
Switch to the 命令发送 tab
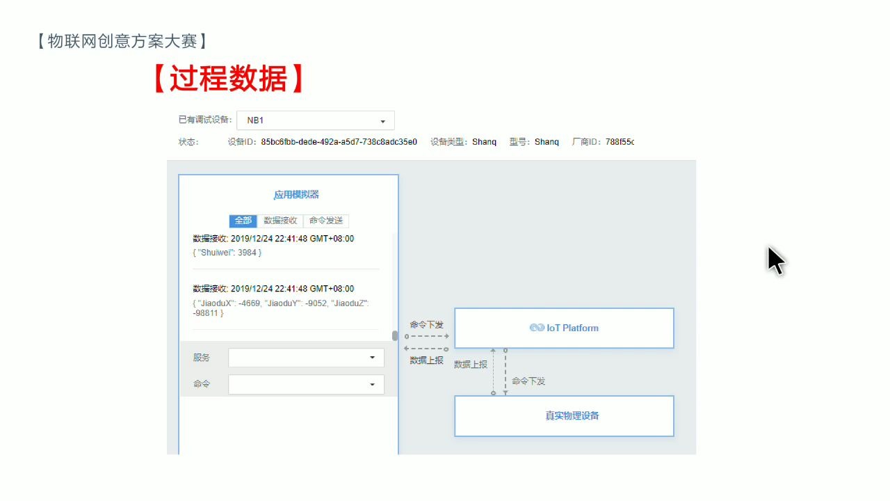pos(326,221)
